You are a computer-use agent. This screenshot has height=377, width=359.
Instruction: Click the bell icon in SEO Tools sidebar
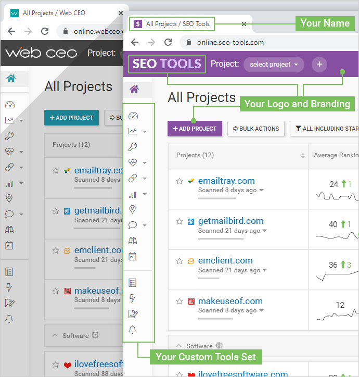[133, 330]
